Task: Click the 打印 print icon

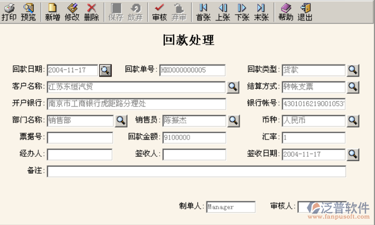Action: (9, 12)
